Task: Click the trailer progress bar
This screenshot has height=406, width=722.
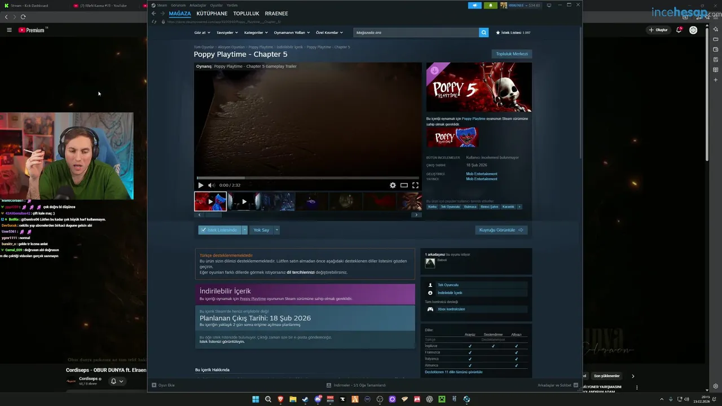Action: coord(308,178)
